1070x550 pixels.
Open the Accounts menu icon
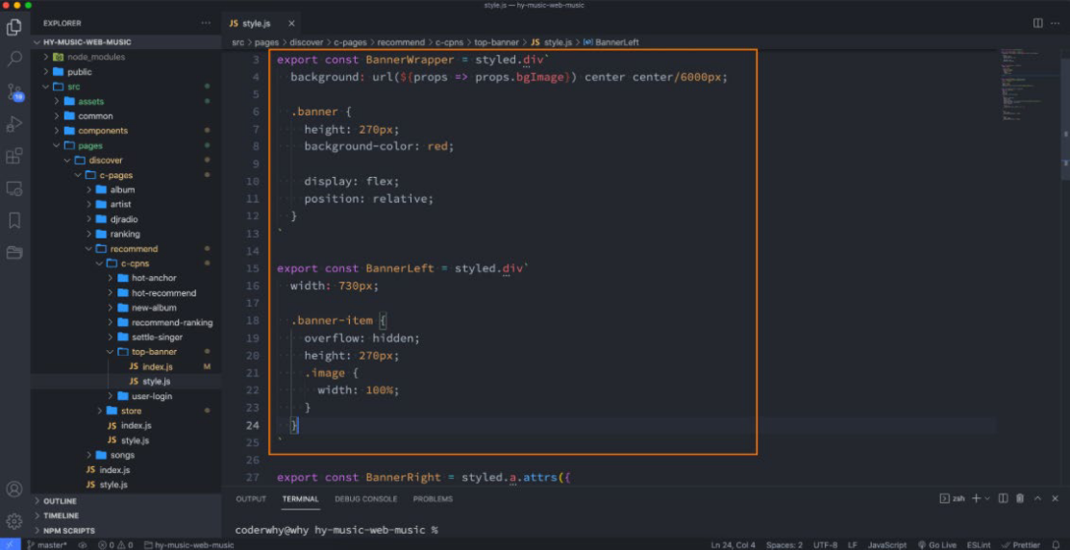(14, 489)
